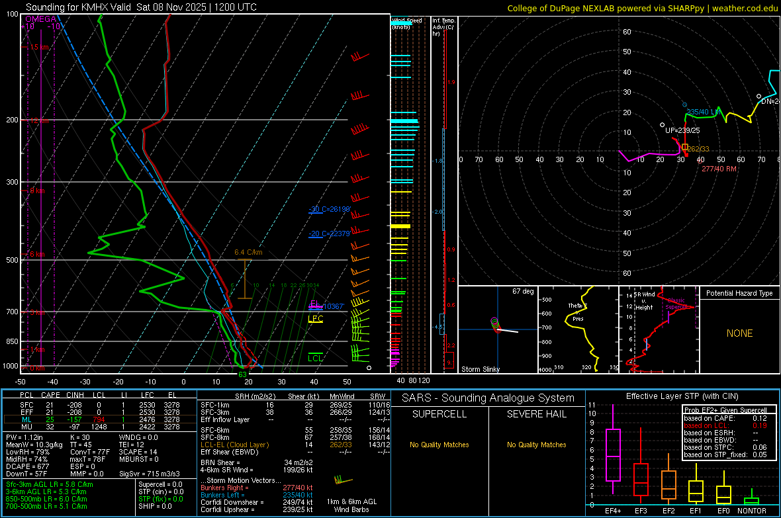Click the magenta OMEGA label
This screenshot has height=518, width=781.
pyautogui.click(x=41, y=19)
